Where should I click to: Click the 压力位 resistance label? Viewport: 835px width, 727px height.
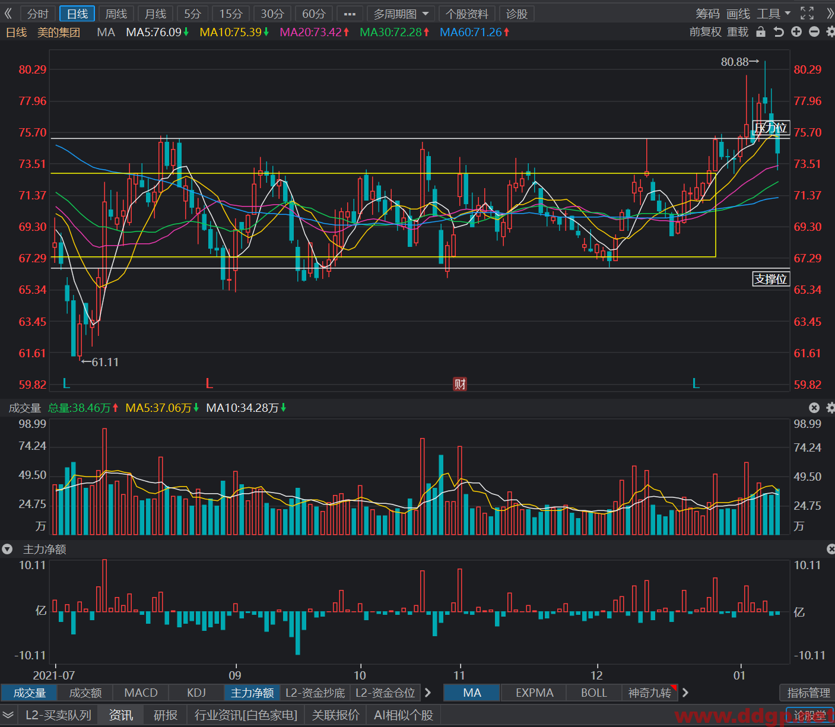click(x=771, y=128)
